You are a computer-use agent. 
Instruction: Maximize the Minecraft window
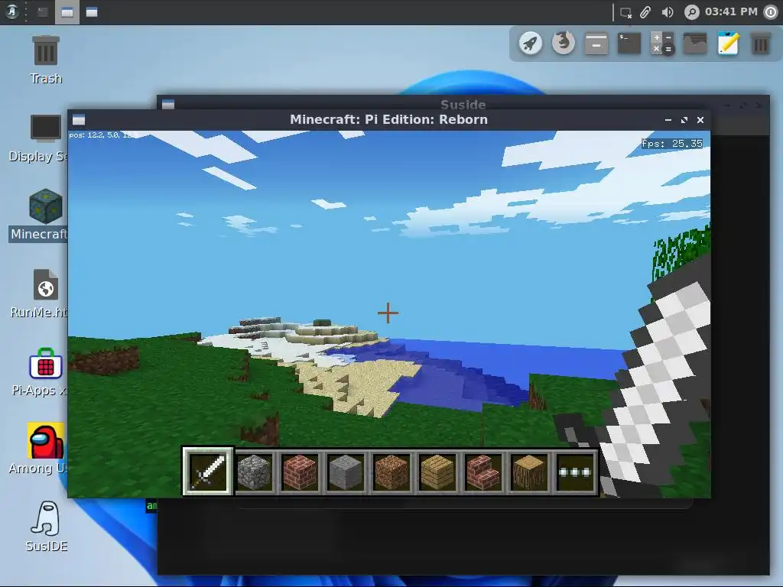(x=684, y=120)
